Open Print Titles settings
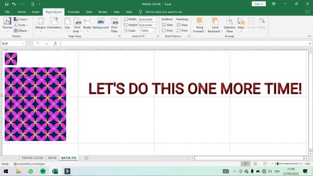 (x=114, y=25)
